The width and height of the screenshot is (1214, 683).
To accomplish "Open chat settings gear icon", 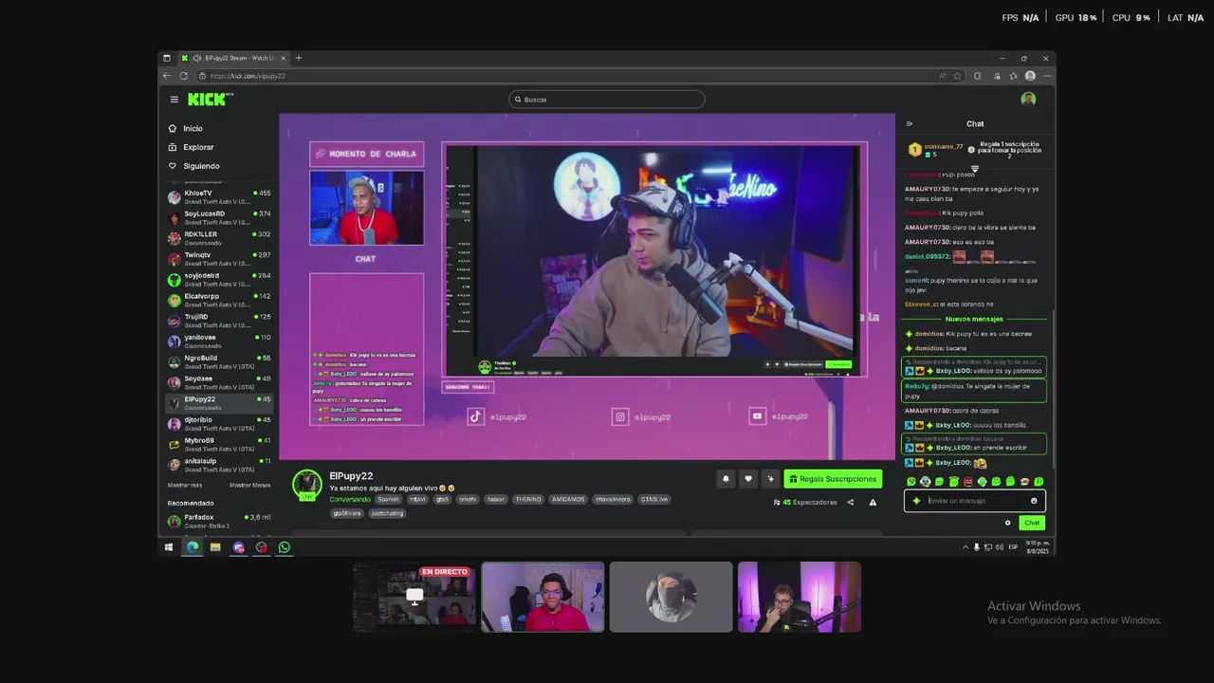I will coord(1007,523).
